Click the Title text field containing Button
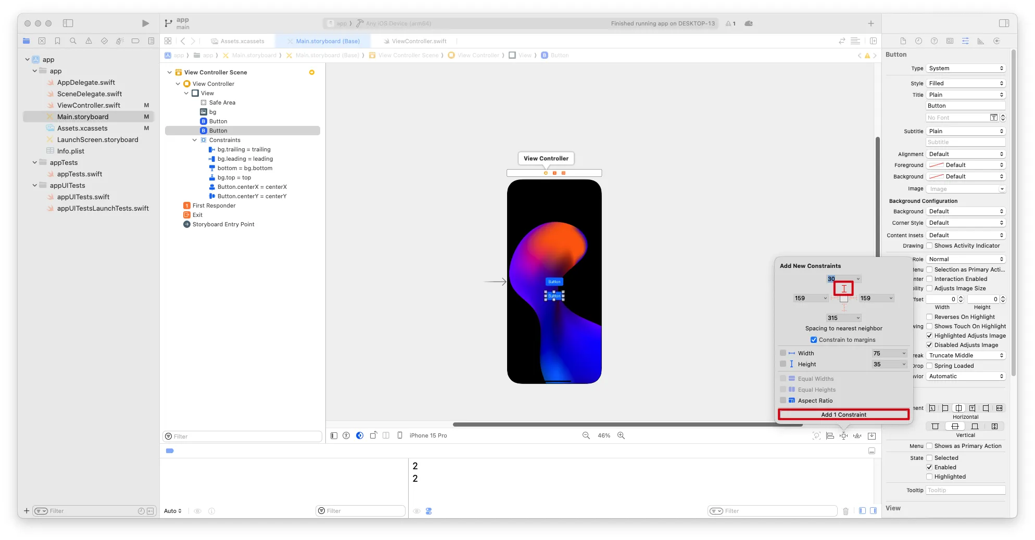Image resolution: width=1035 pixels, height=540 pixels. 966,106
